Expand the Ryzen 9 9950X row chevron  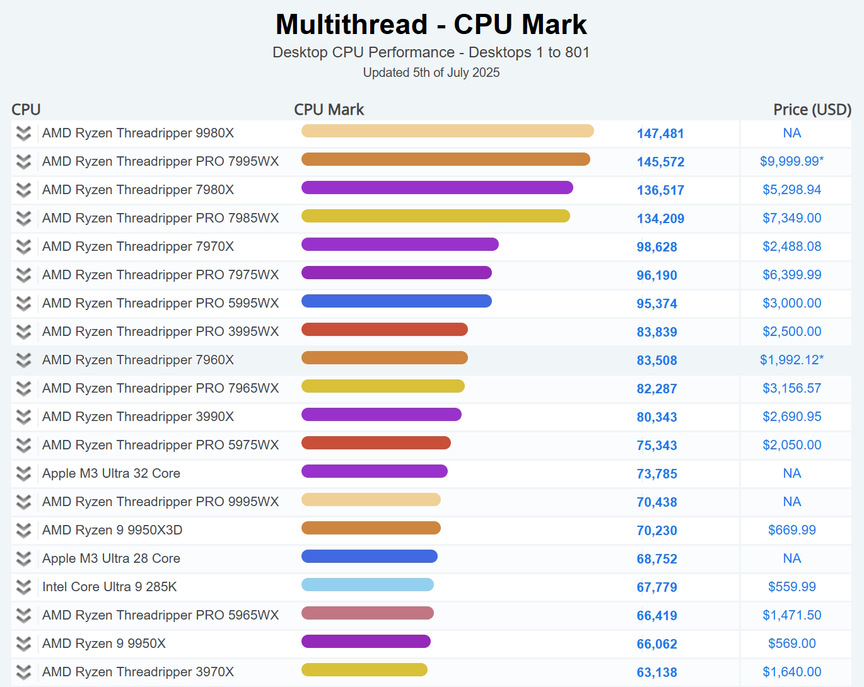point(23,644)
